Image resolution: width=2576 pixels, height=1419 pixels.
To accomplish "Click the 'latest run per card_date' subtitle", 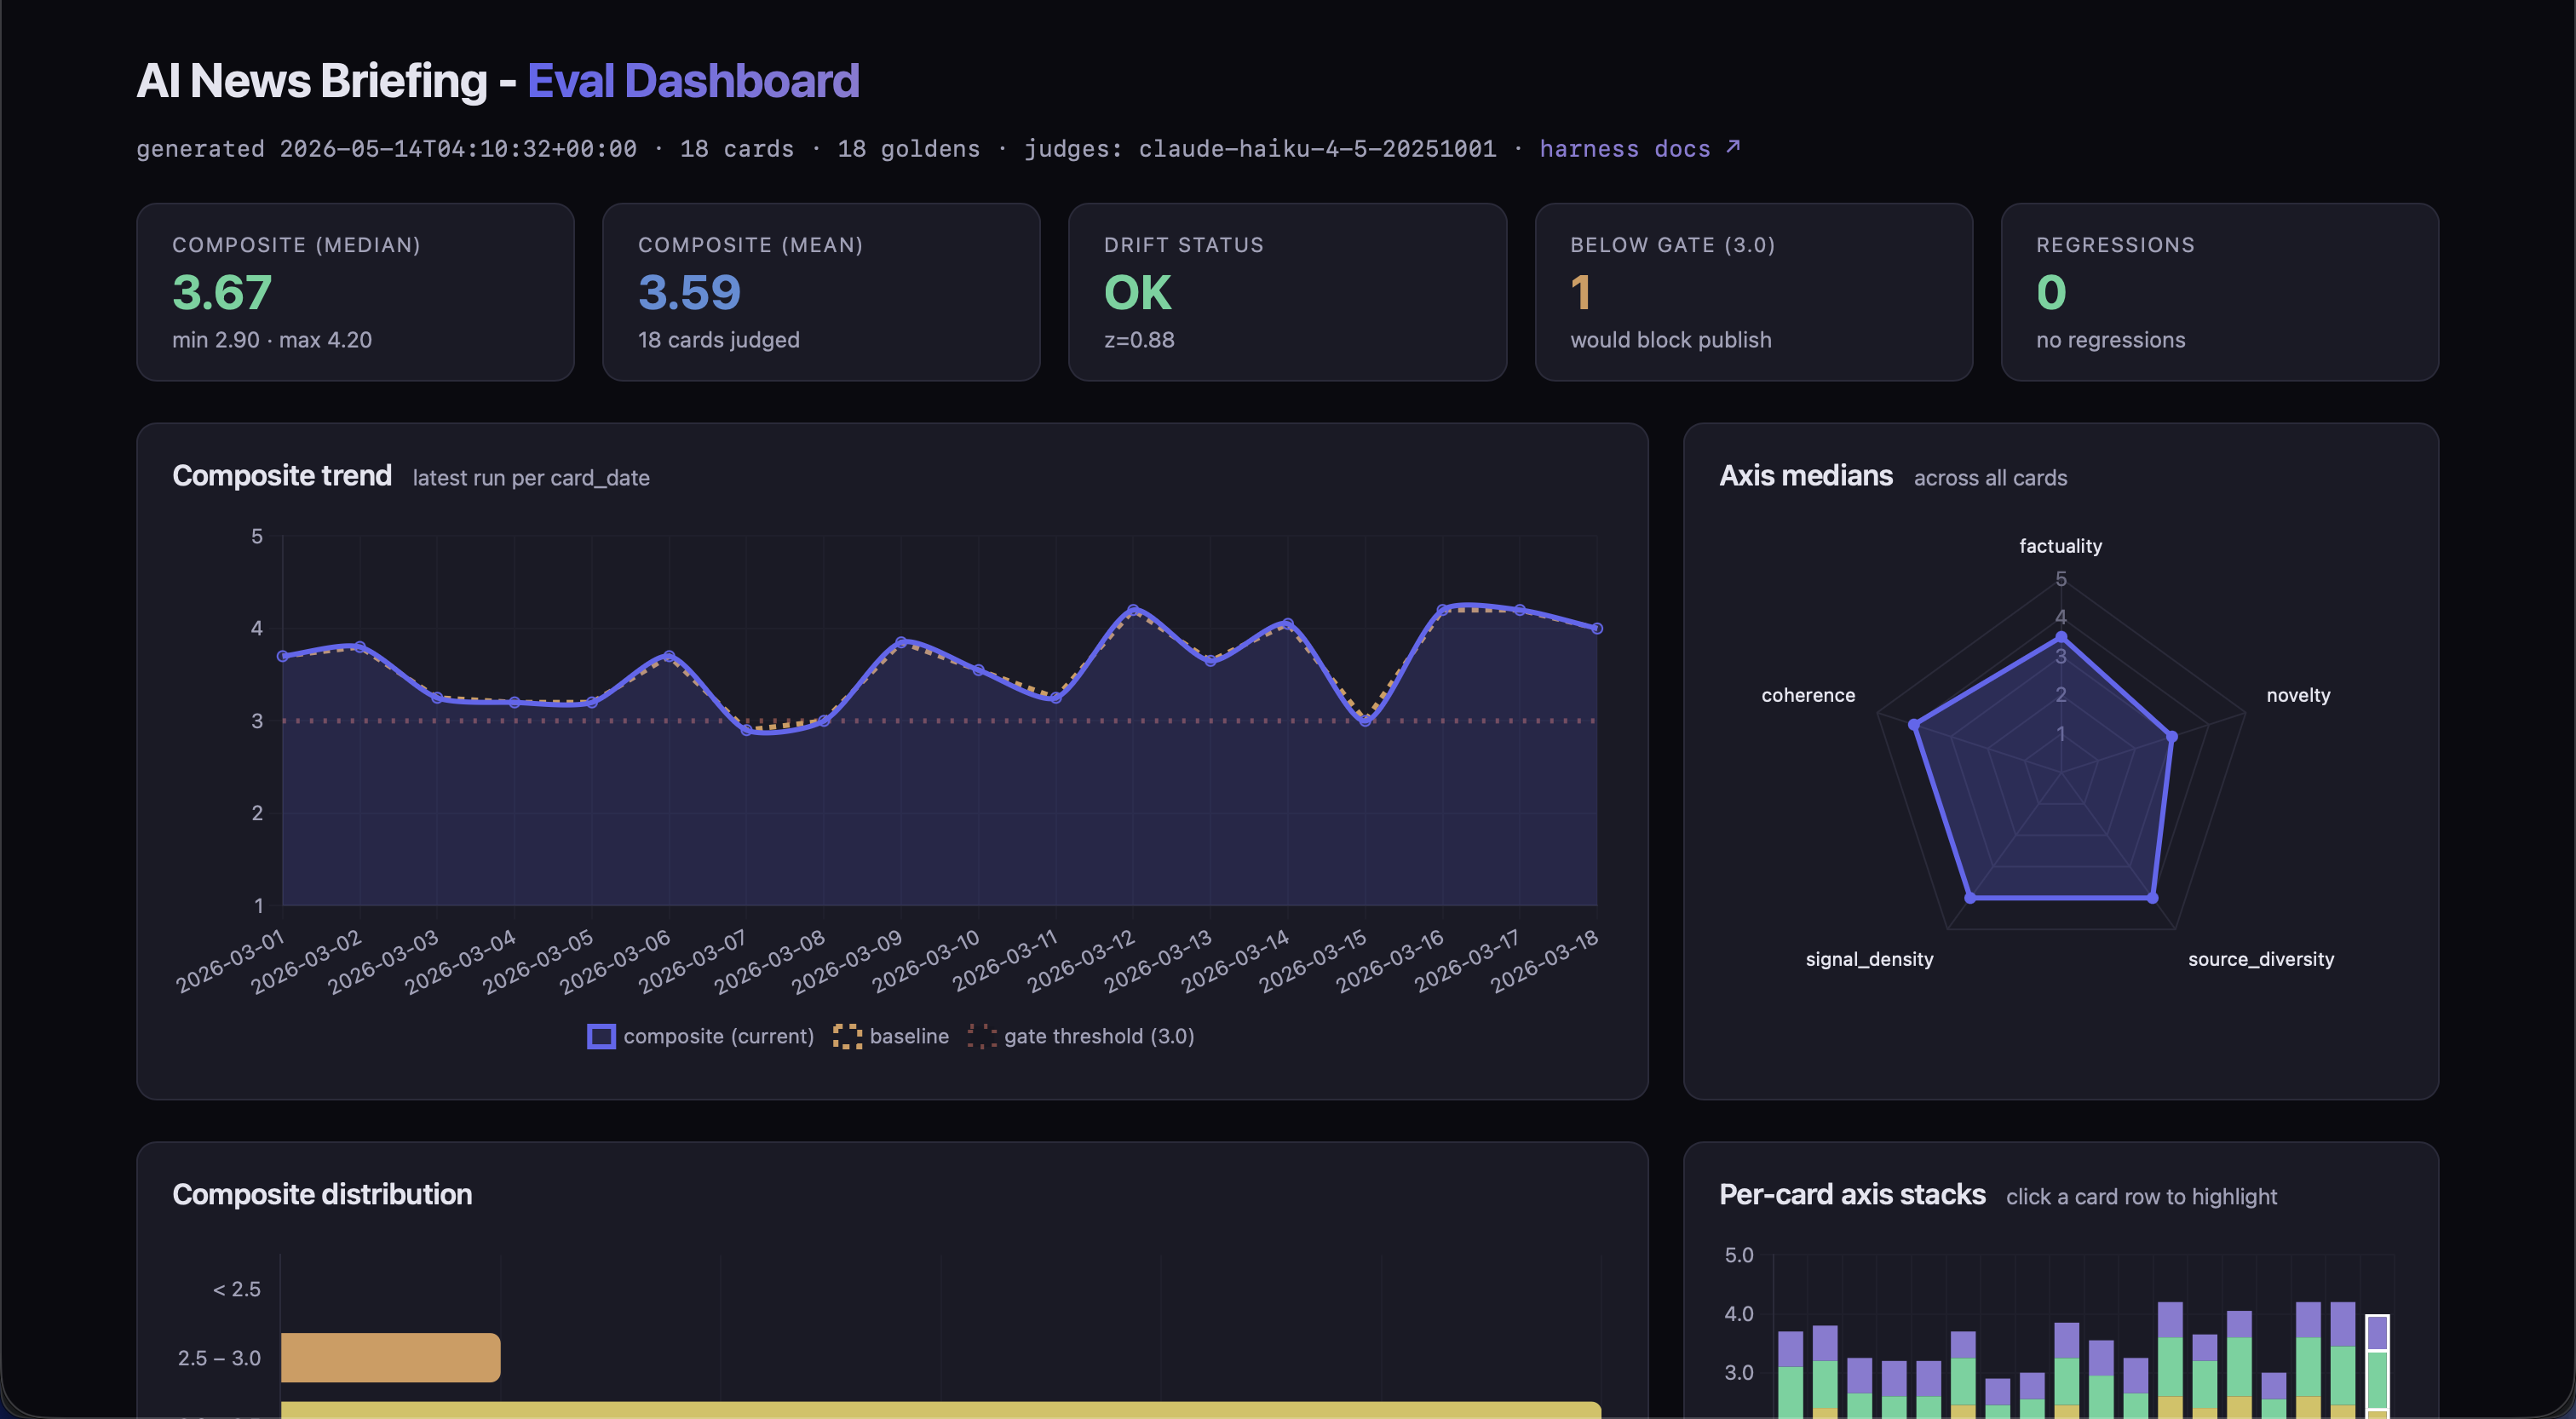I will (531, 478).
